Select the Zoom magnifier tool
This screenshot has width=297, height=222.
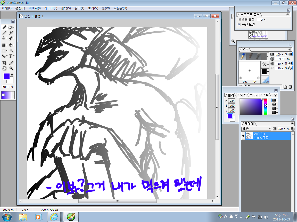[11, 68]
